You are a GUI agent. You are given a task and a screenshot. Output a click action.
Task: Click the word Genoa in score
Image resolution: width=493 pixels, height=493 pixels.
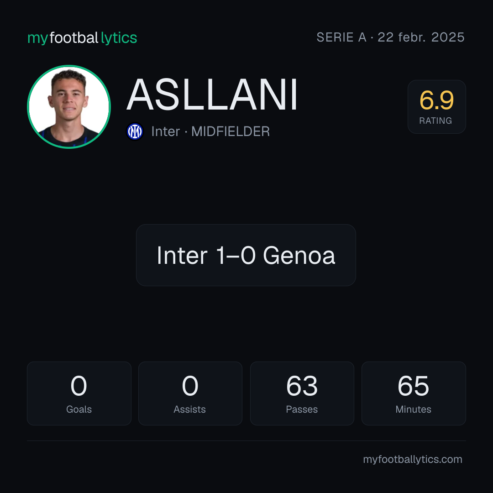[299, 255]
